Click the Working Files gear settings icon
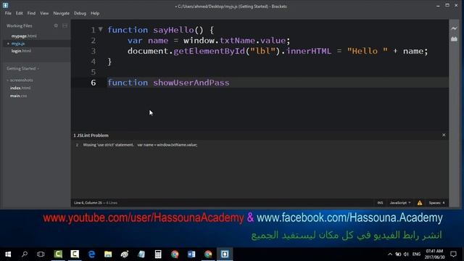Viewport: 464px width, 261px height. point(56,26)
